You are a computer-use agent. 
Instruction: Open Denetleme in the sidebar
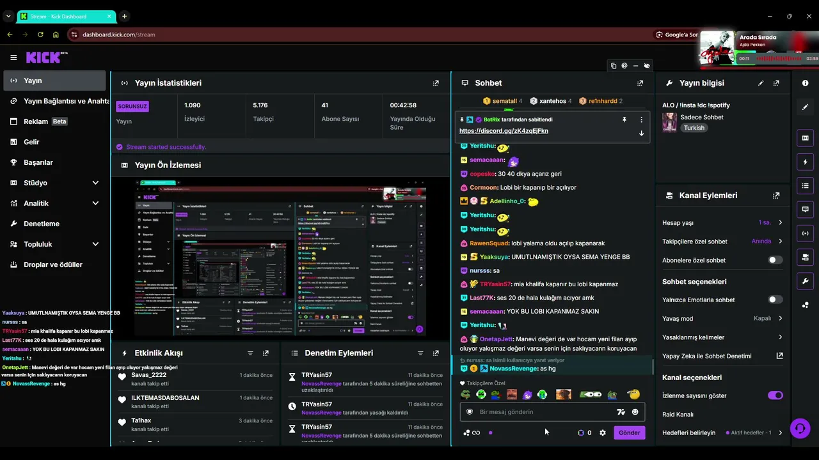coord(54,224)
